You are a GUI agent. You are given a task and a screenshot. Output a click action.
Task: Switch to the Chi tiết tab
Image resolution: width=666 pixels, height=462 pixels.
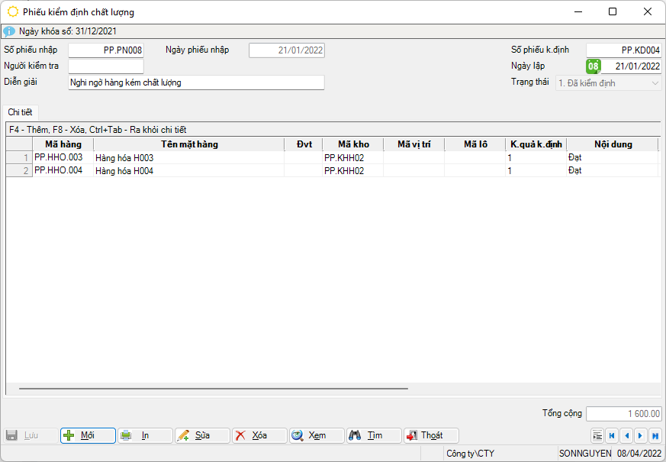coord(20,112)
